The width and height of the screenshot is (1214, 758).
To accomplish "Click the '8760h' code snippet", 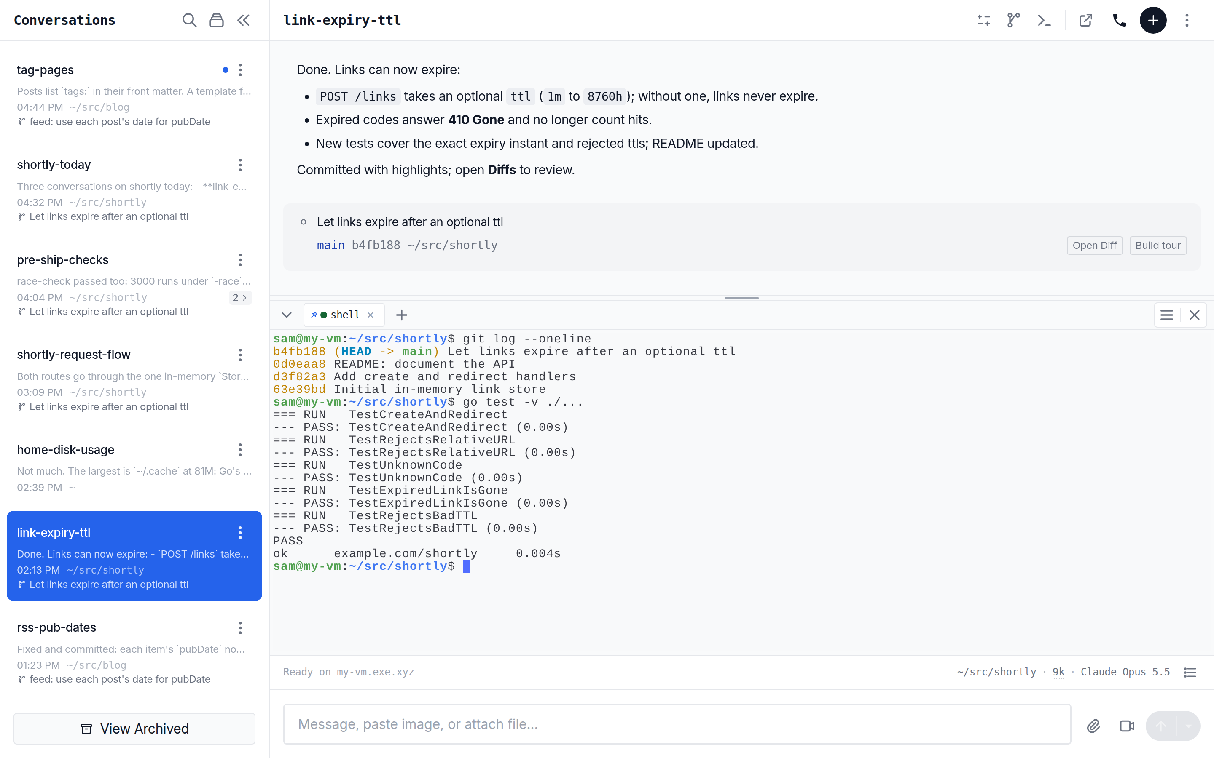I will point(604,96).
